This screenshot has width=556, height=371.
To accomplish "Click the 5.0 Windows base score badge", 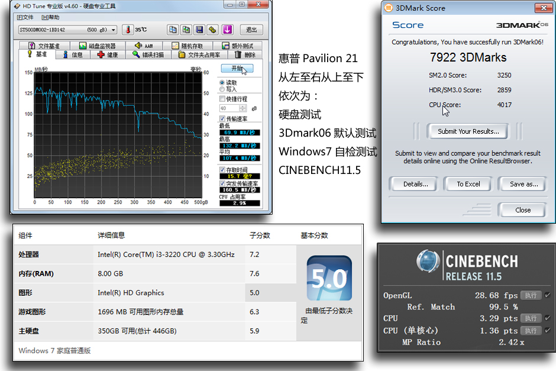I will coord(329,278).
